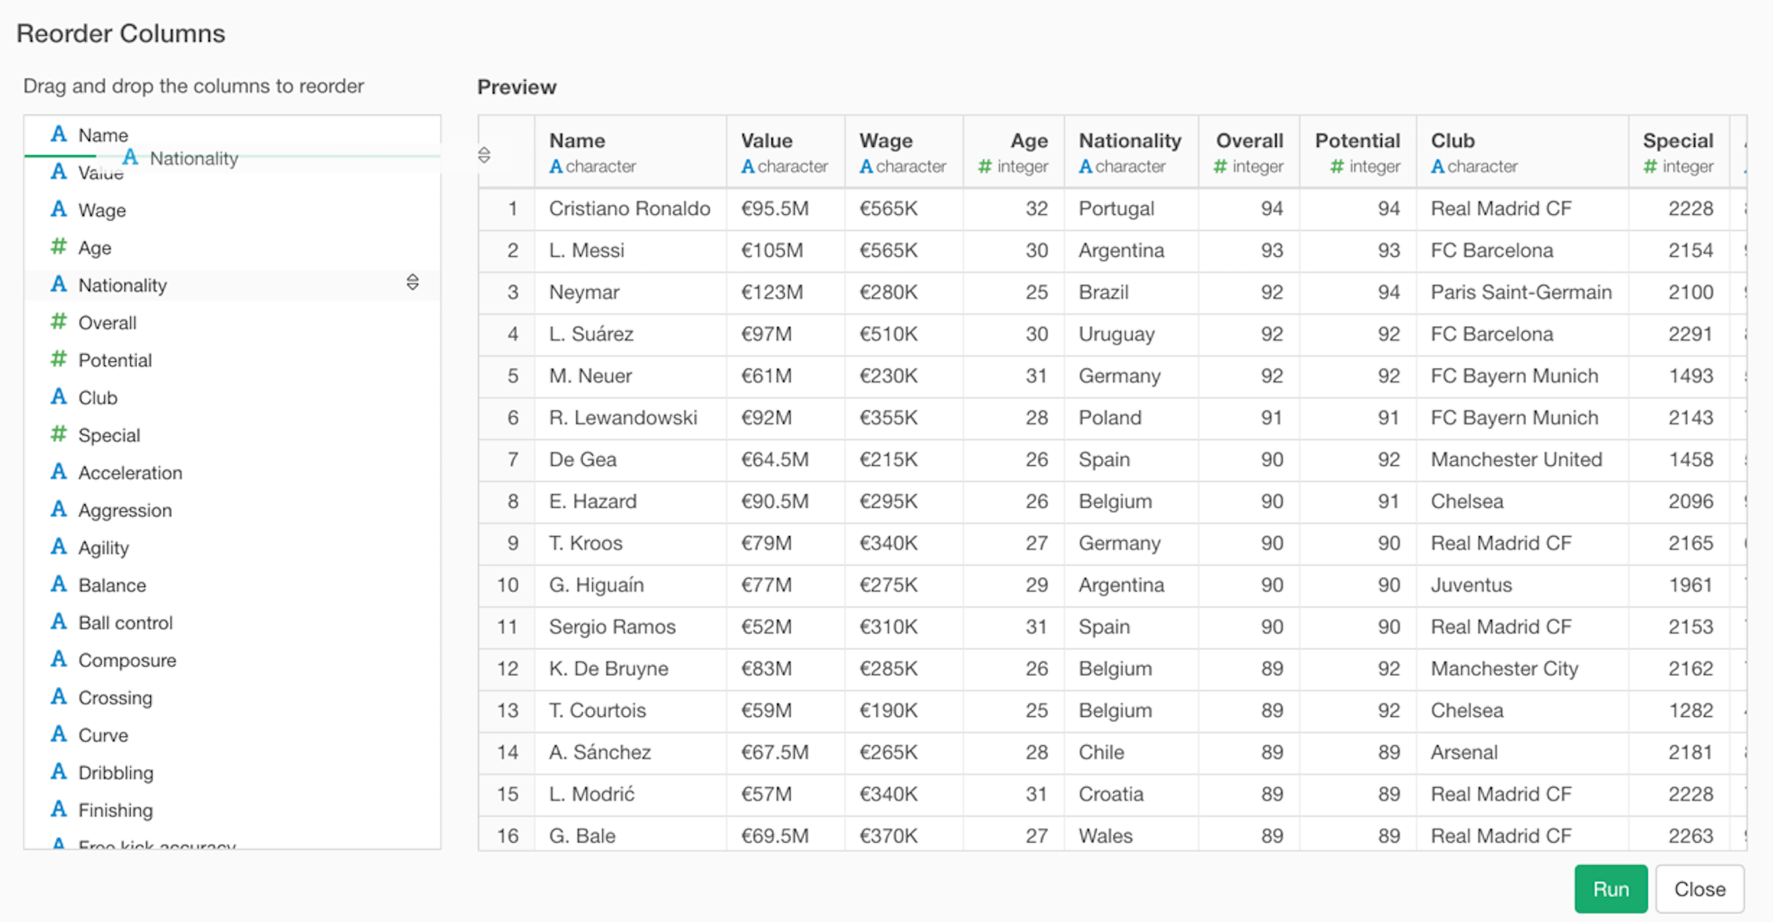
Task: Click the hash icon next to Special in list
Action: [x=58, y=434]
